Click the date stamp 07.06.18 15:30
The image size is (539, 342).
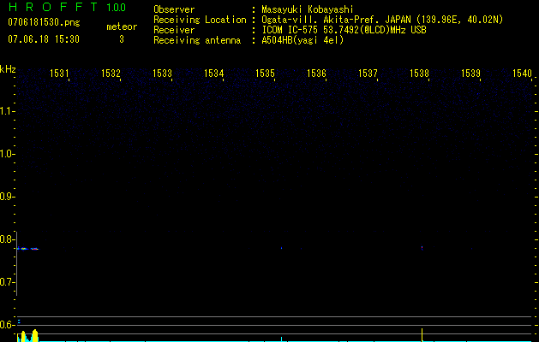click(44, 39)
